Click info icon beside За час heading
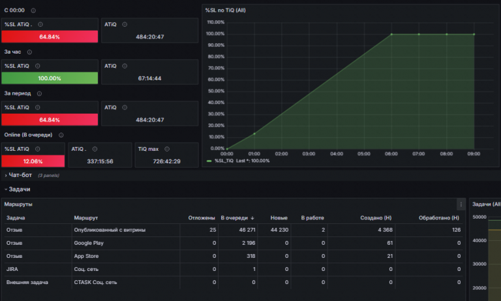This screenshot has height=301, width=501. point(29,52)
